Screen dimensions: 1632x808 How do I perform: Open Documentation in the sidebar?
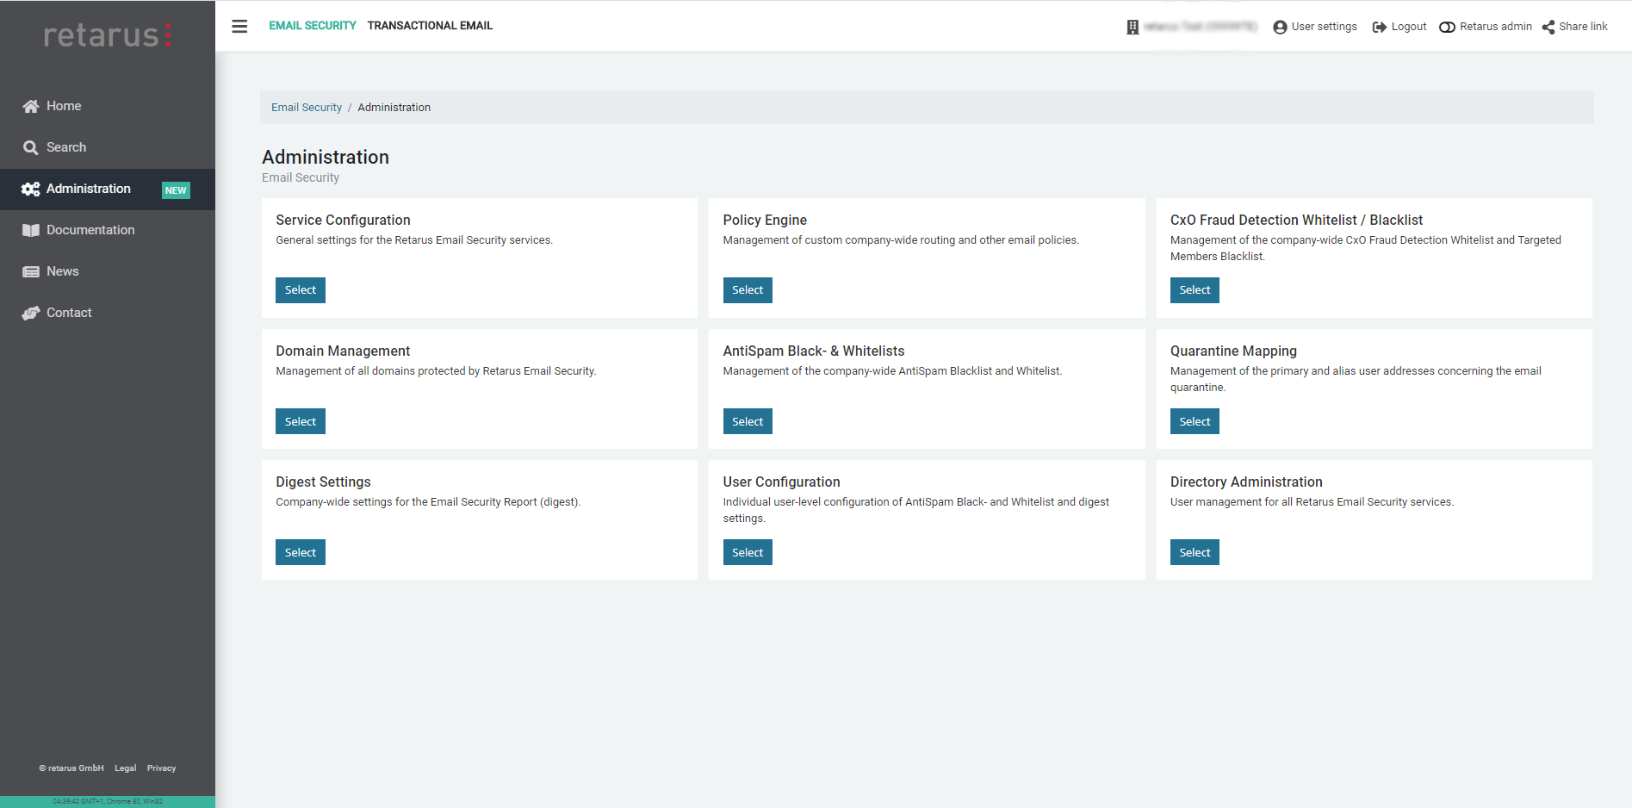108,230
